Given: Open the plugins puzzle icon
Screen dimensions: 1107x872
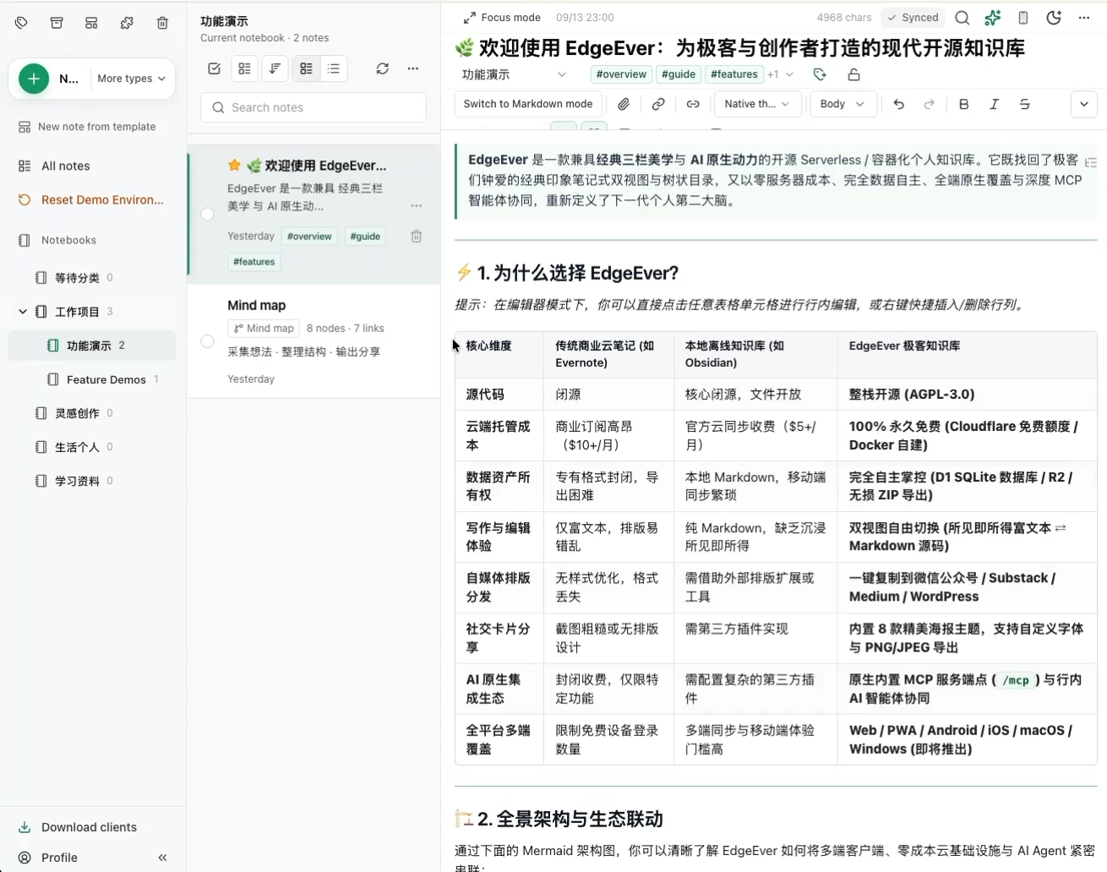Looking at the screenshot, I should point(127,23).
